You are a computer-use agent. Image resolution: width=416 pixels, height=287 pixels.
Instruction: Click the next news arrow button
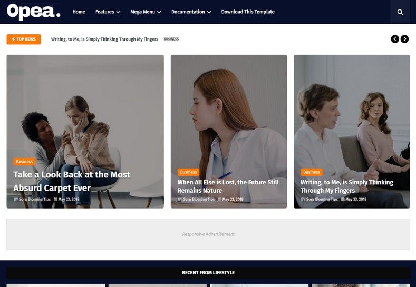(404, 39)
